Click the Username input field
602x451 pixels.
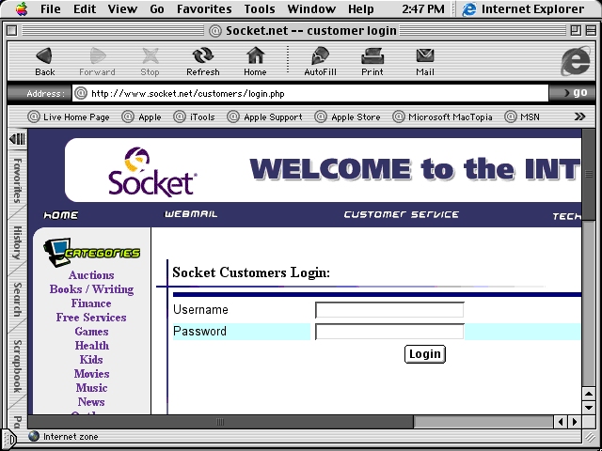[389, 310]
